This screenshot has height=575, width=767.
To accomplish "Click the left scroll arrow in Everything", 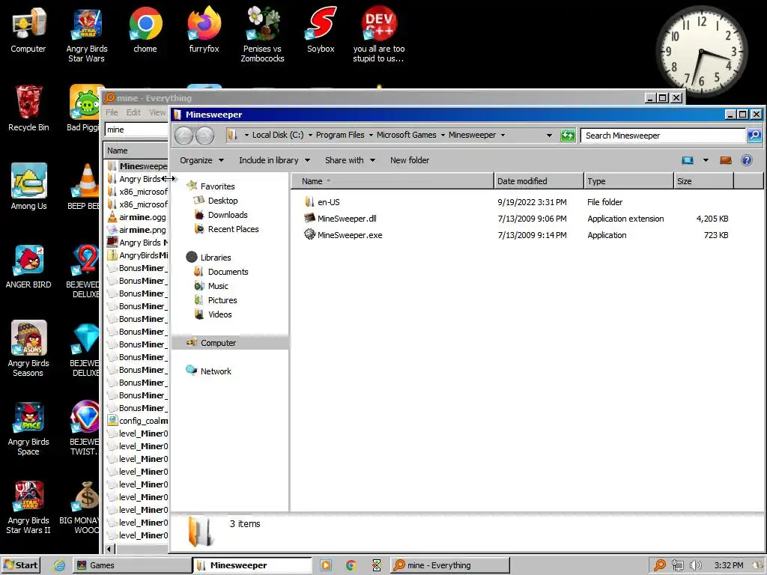I will point(110,549).
